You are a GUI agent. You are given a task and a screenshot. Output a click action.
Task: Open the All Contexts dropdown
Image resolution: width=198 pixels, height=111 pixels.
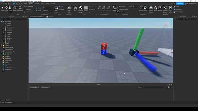(45, 87)
